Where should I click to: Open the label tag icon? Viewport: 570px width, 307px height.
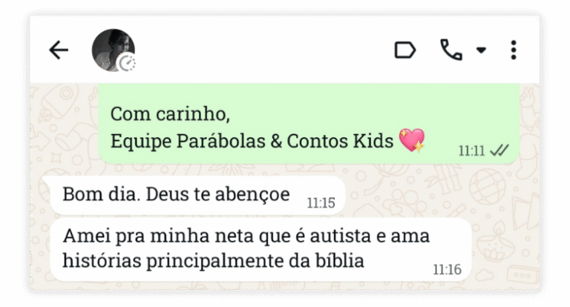coord(405,50)
